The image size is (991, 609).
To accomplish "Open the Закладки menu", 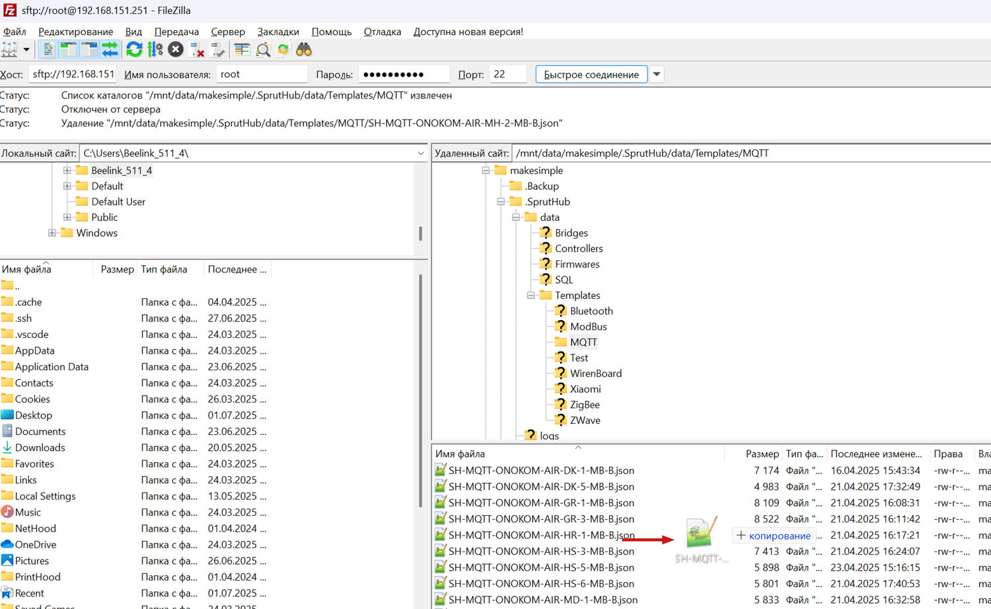I will tap(278, 32).
